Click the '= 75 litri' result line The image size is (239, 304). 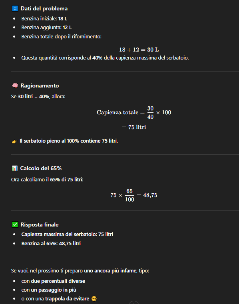pyautogui.click(x=134, y=127)
